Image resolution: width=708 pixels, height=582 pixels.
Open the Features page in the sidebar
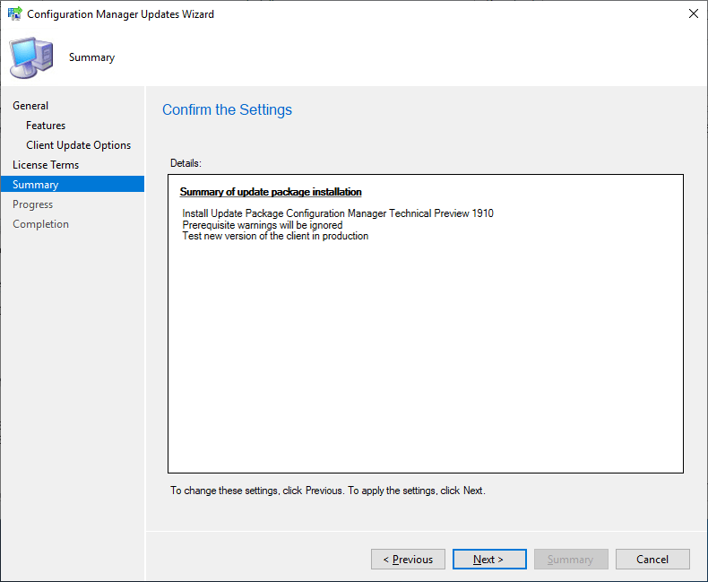tap(46, 126)
